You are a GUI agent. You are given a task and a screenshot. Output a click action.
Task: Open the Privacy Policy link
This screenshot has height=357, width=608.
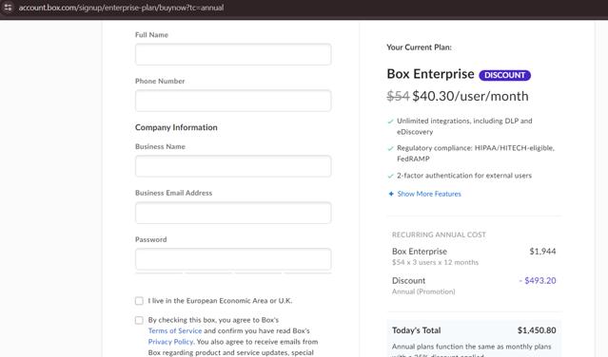[x=170, y=342]
